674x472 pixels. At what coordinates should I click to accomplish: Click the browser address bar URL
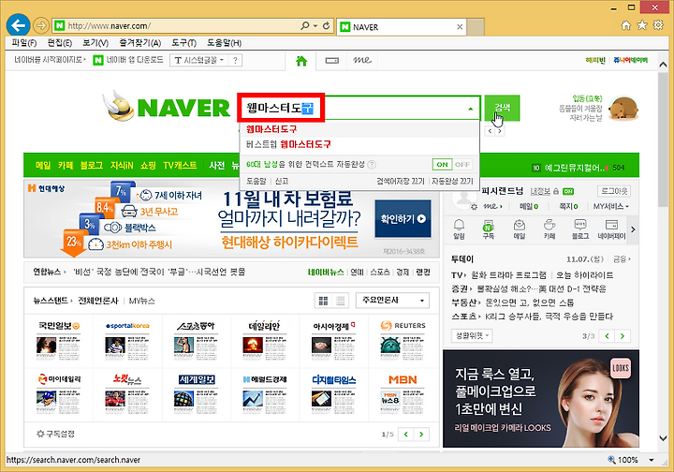click(x=110, y=26)
